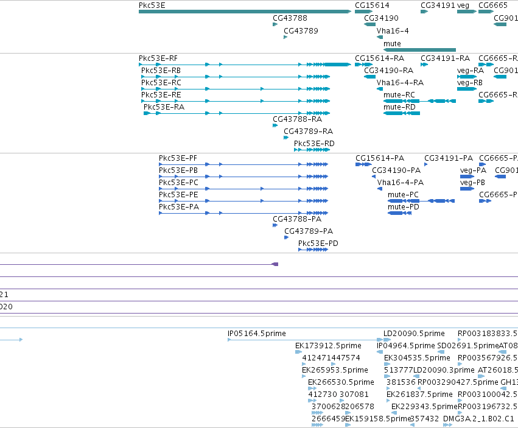The height and width of the screenshot is (428, 518).
Task: Select the mute-RC transcript label
Action: pyautogui.click(x=399, y=95)
